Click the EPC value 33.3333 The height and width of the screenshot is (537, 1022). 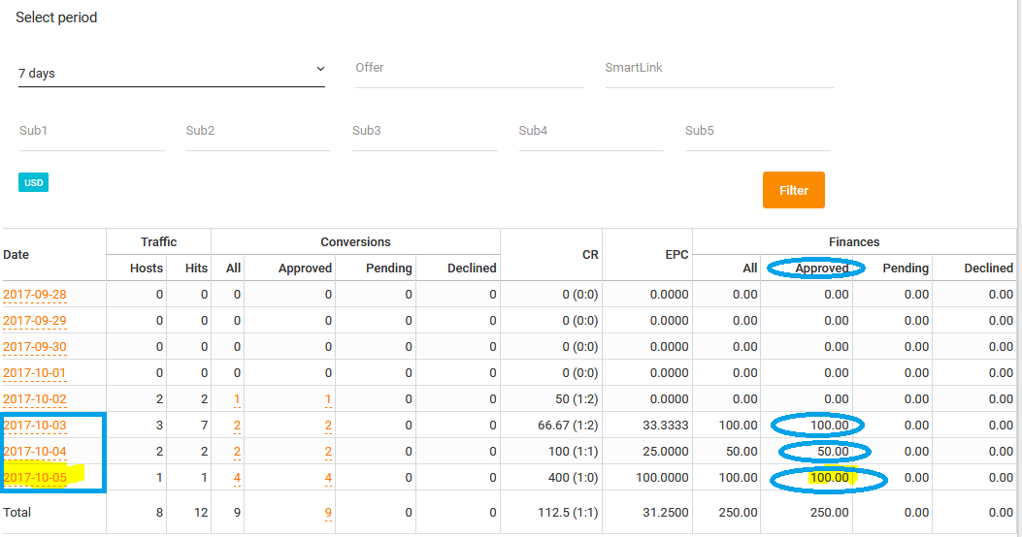[x=666, y=425]
